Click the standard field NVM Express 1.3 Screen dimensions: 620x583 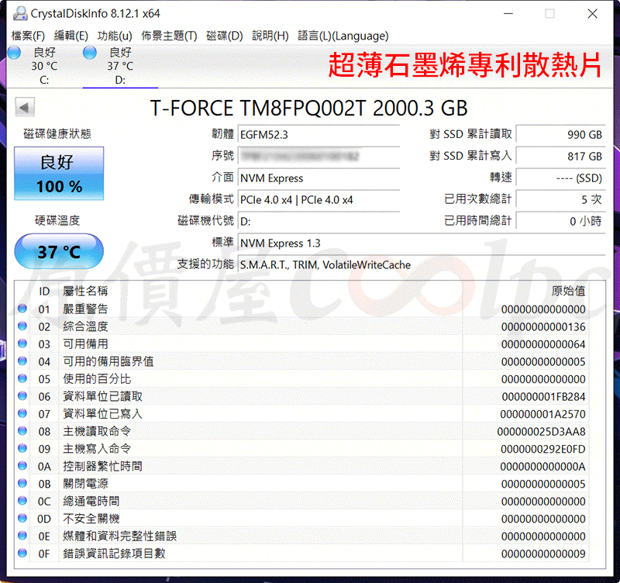point(422,243)
